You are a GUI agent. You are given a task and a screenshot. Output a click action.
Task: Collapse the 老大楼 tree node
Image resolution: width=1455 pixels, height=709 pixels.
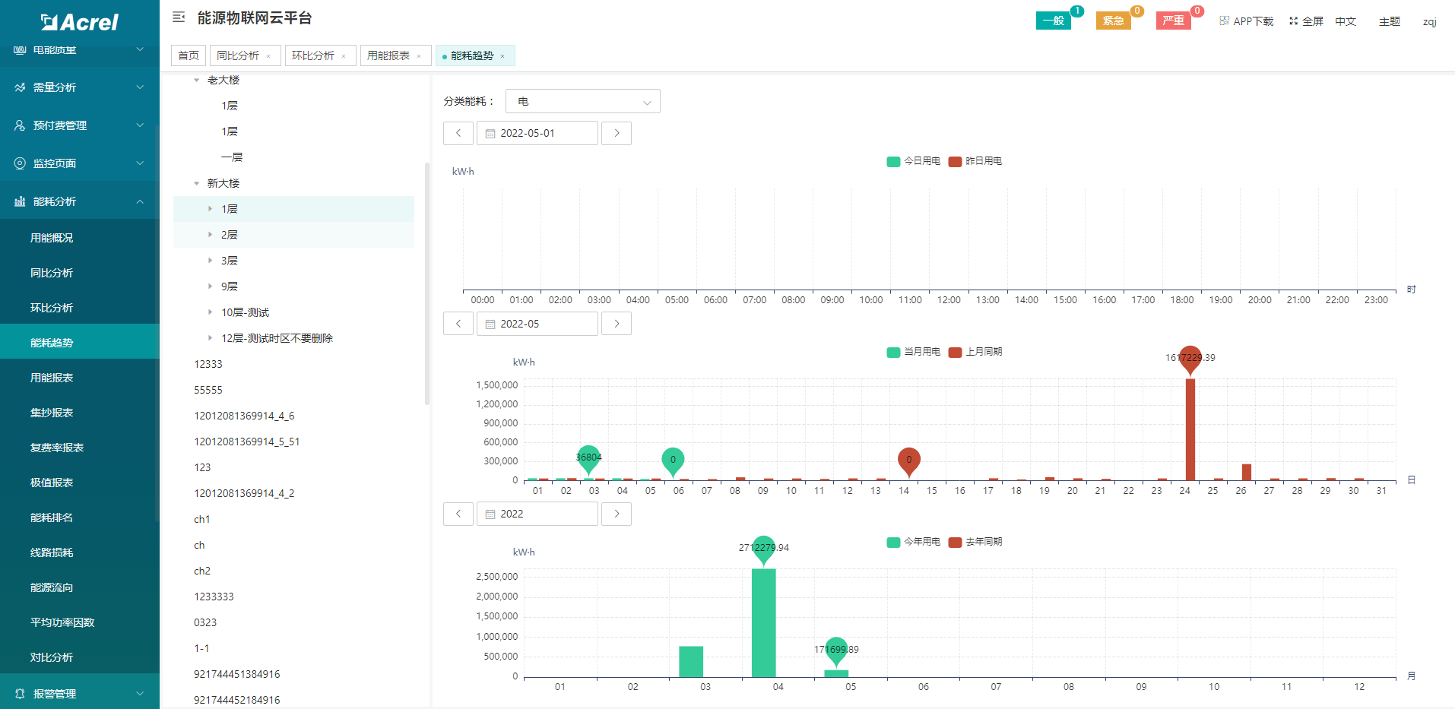coord(196,80)
